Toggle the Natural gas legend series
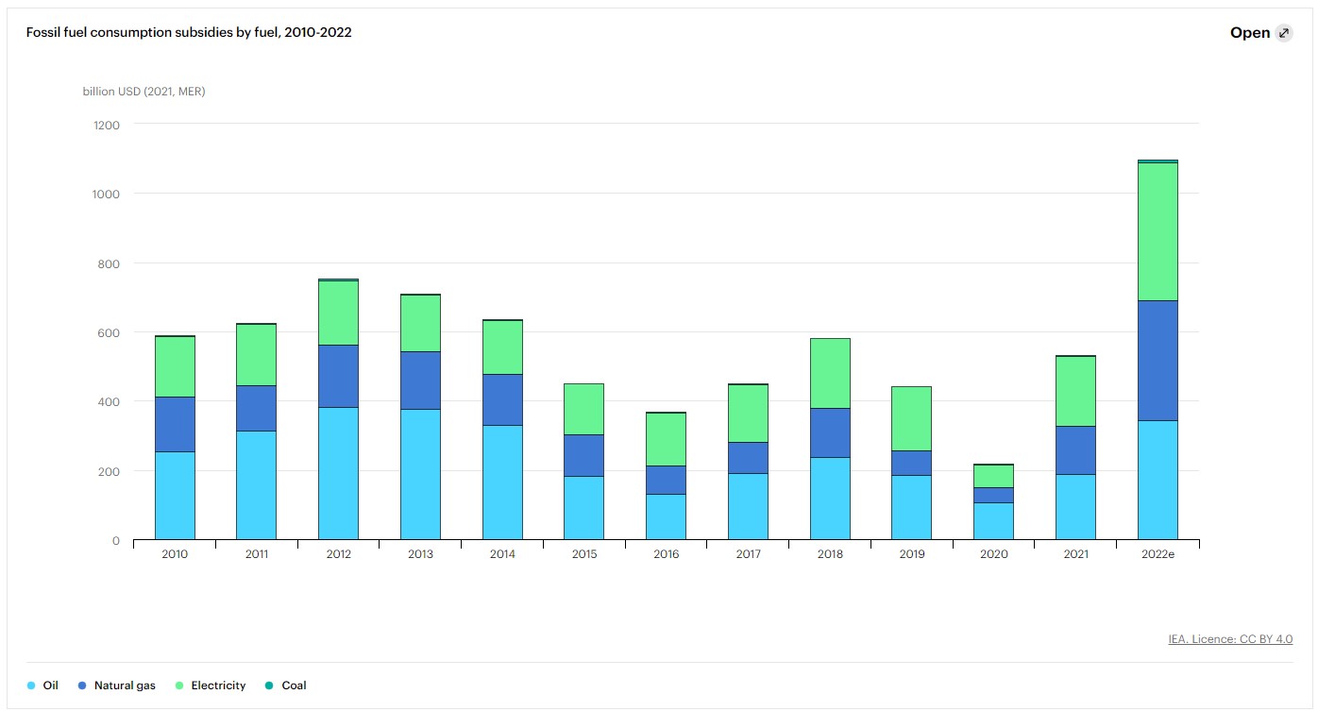 click(125, 686)
